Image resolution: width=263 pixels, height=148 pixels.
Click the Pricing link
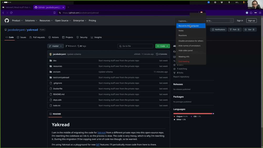coord(92,21)
